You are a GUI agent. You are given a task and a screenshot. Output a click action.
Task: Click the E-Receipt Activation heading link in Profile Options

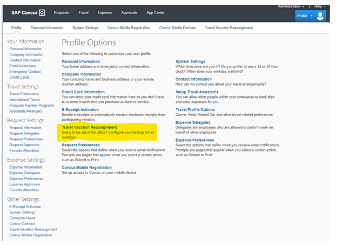(x=80, y=110)
